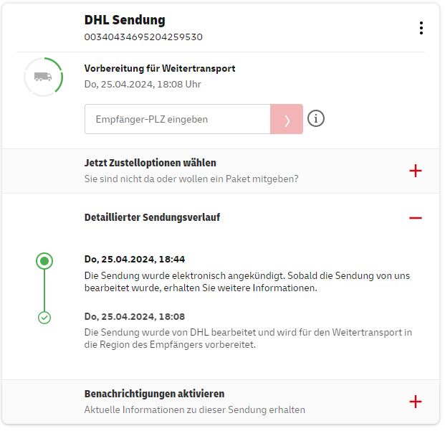Click the 25.04.2024, 18:08 event entry
445x431 pixels.
pos(135,316)
